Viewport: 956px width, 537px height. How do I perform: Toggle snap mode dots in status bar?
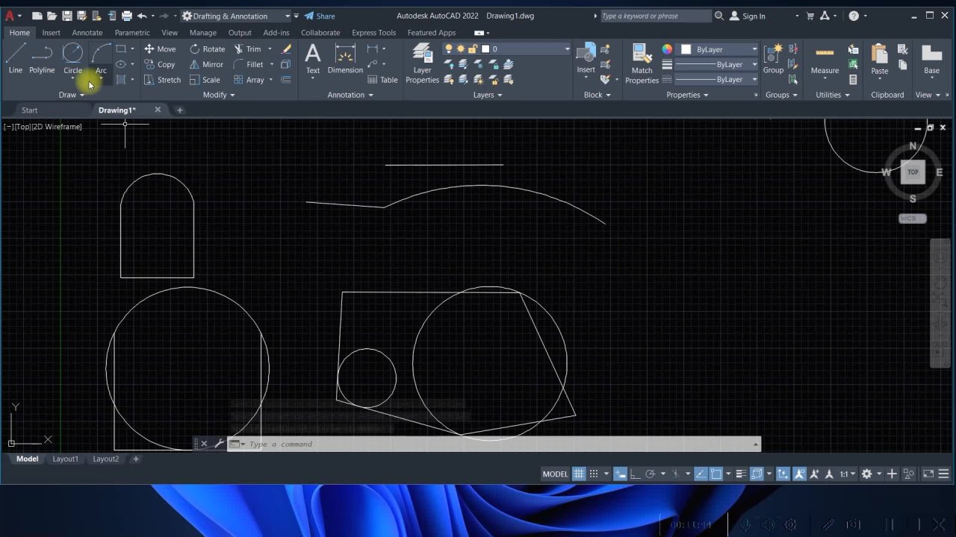tap(595, 474)
